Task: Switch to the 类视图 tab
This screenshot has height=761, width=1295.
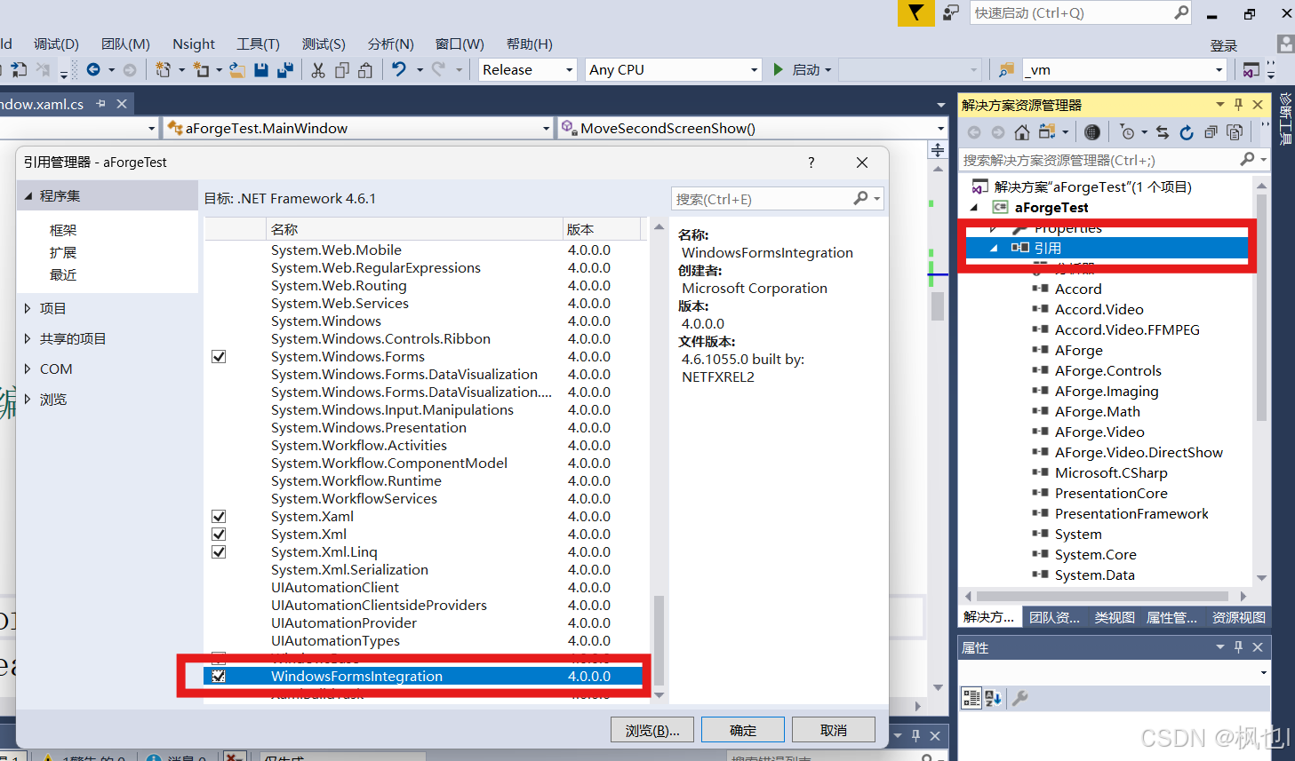Action: coord(1115,617)
